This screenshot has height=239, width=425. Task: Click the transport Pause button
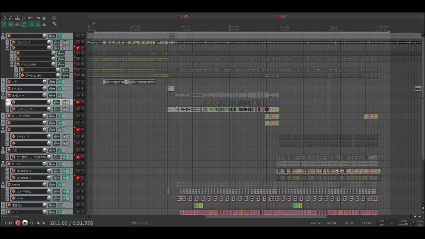pyautogui.click(x=44, y=223)
